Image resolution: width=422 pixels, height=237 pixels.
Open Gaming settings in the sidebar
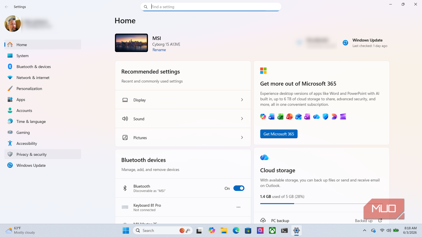[43, 132]
